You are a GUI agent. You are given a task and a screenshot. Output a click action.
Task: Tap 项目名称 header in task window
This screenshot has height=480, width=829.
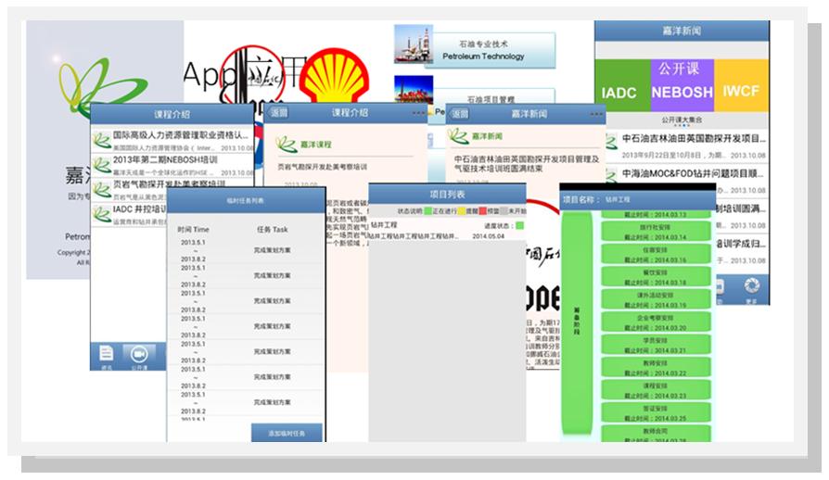click(581, 199)
